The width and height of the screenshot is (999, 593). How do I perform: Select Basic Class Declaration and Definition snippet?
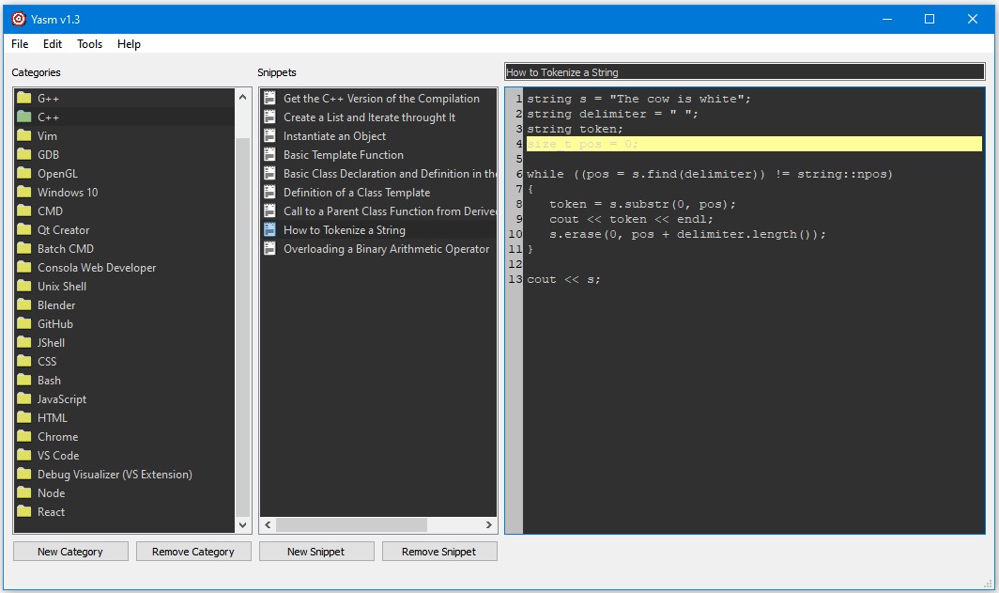pos(378,174)
